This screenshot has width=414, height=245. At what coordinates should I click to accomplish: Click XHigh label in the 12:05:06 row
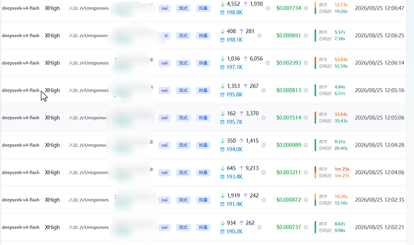(x=52, y=117)
